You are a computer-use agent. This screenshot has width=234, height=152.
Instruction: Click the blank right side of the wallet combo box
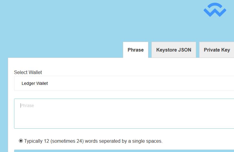[x=149, y=83]
